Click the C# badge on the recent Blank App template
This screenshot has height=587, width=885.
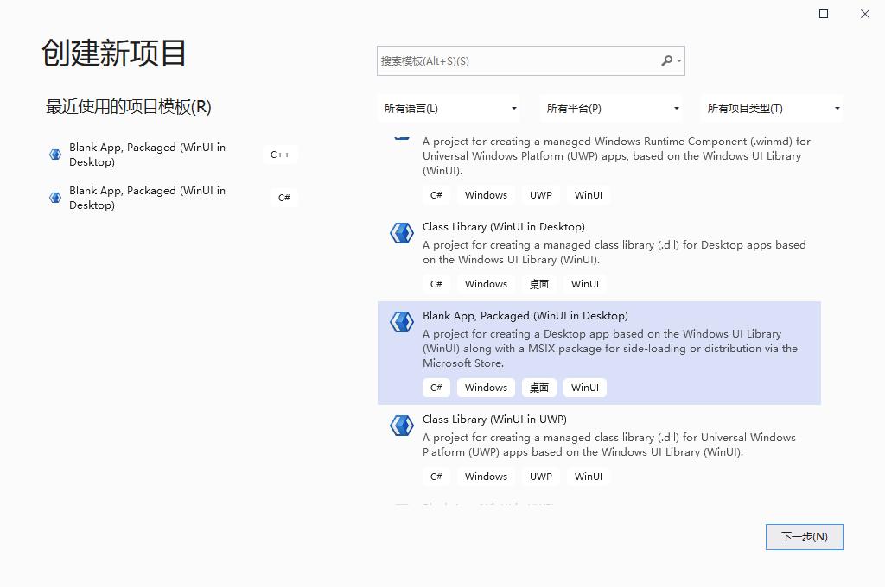pos(283,198)
